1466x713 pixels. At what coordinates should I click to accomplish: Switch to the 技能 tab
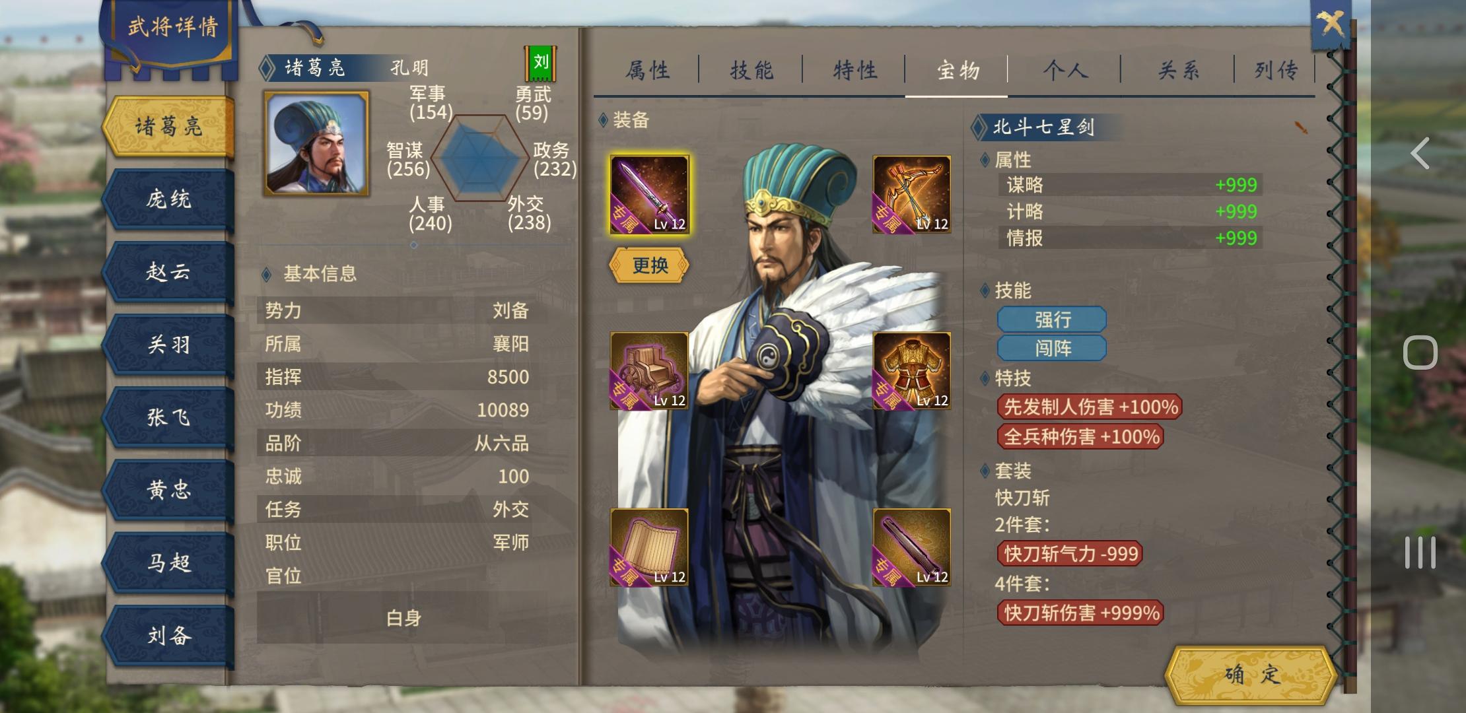pos(751,70)
